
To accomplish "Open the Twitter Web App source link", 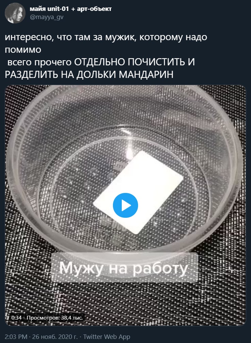I will pos(106,337).
